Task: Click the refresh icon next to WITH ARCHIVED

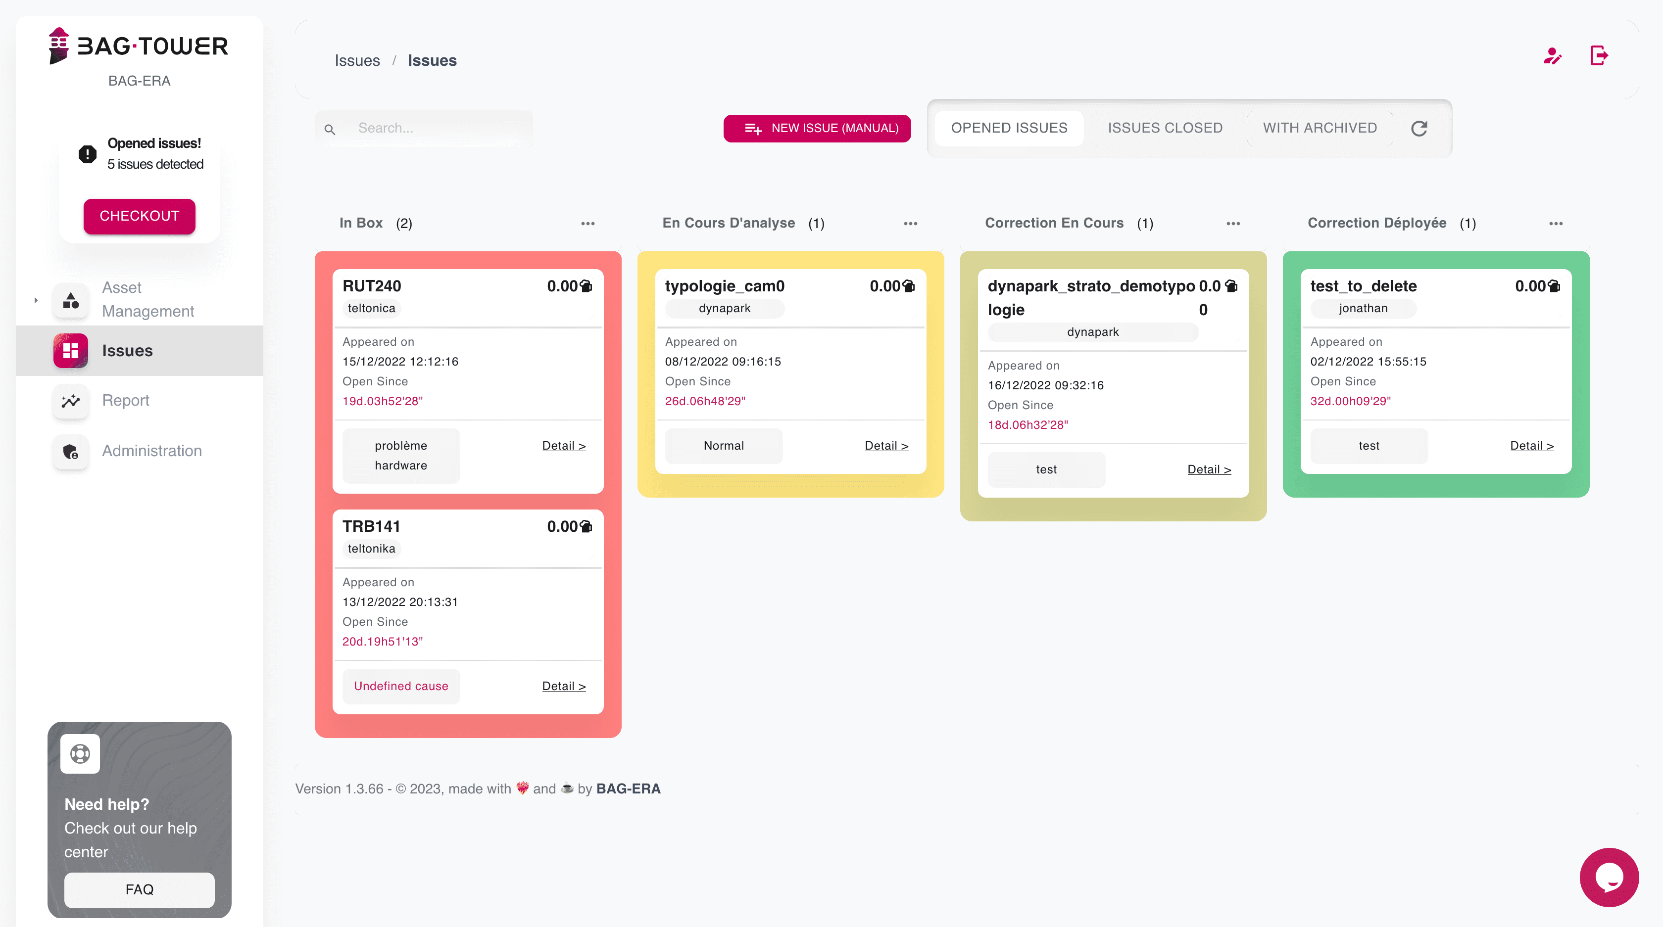Action: 1419,128
